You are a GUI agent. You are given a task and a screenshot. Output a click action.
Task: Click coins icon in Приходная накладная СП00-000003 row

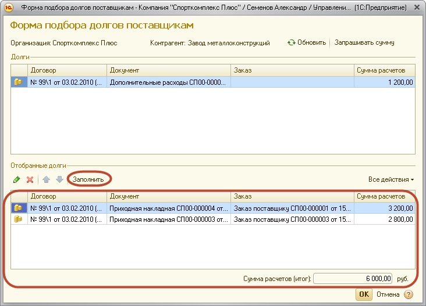tap(18, 219)
